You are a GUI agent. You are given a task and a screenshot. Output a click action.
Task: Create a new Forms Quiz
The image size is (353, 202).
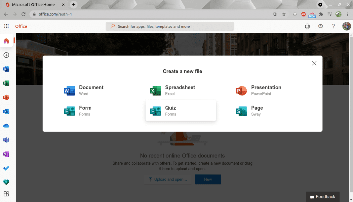click(180, 110)
